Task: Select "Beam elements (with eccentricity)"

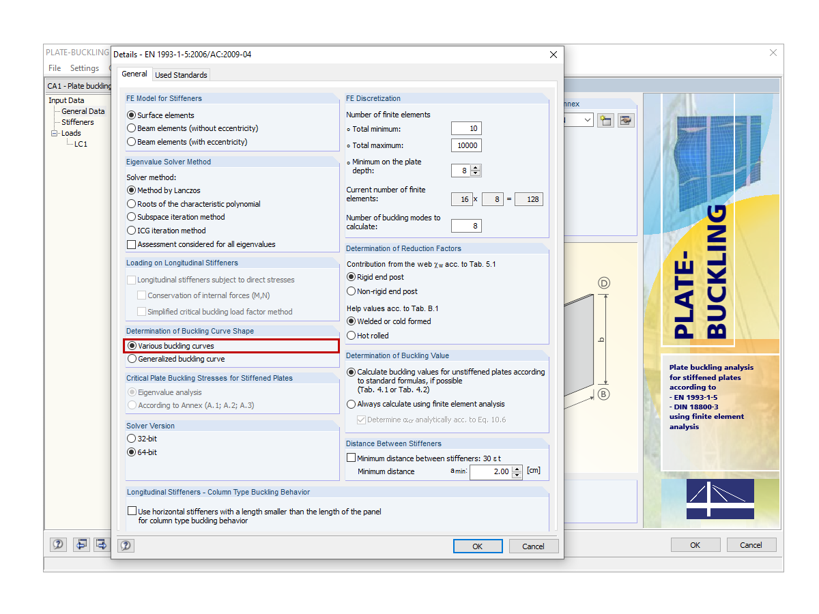Action: pos(130,141)
